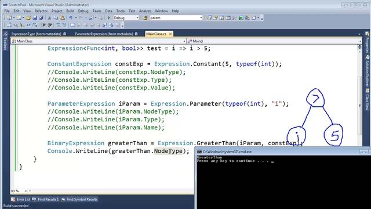Viewport: 371px width, 209px height.
Task: Click the Copy toolbar icon
Action: click(x=56, y=18)
